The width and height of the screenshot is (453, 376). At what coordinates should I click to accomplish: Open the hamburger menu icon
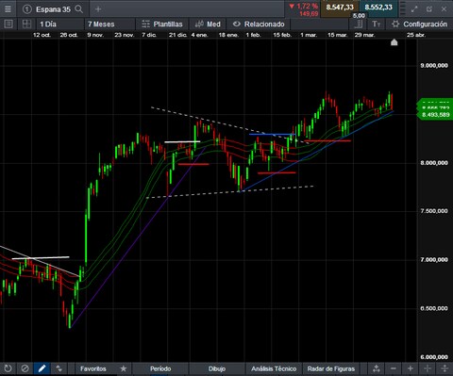pyautogui.click(x=8, y=9)
